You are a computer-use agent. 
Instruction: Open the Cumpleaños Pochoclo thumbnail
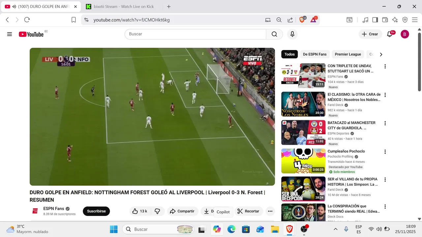303,161
